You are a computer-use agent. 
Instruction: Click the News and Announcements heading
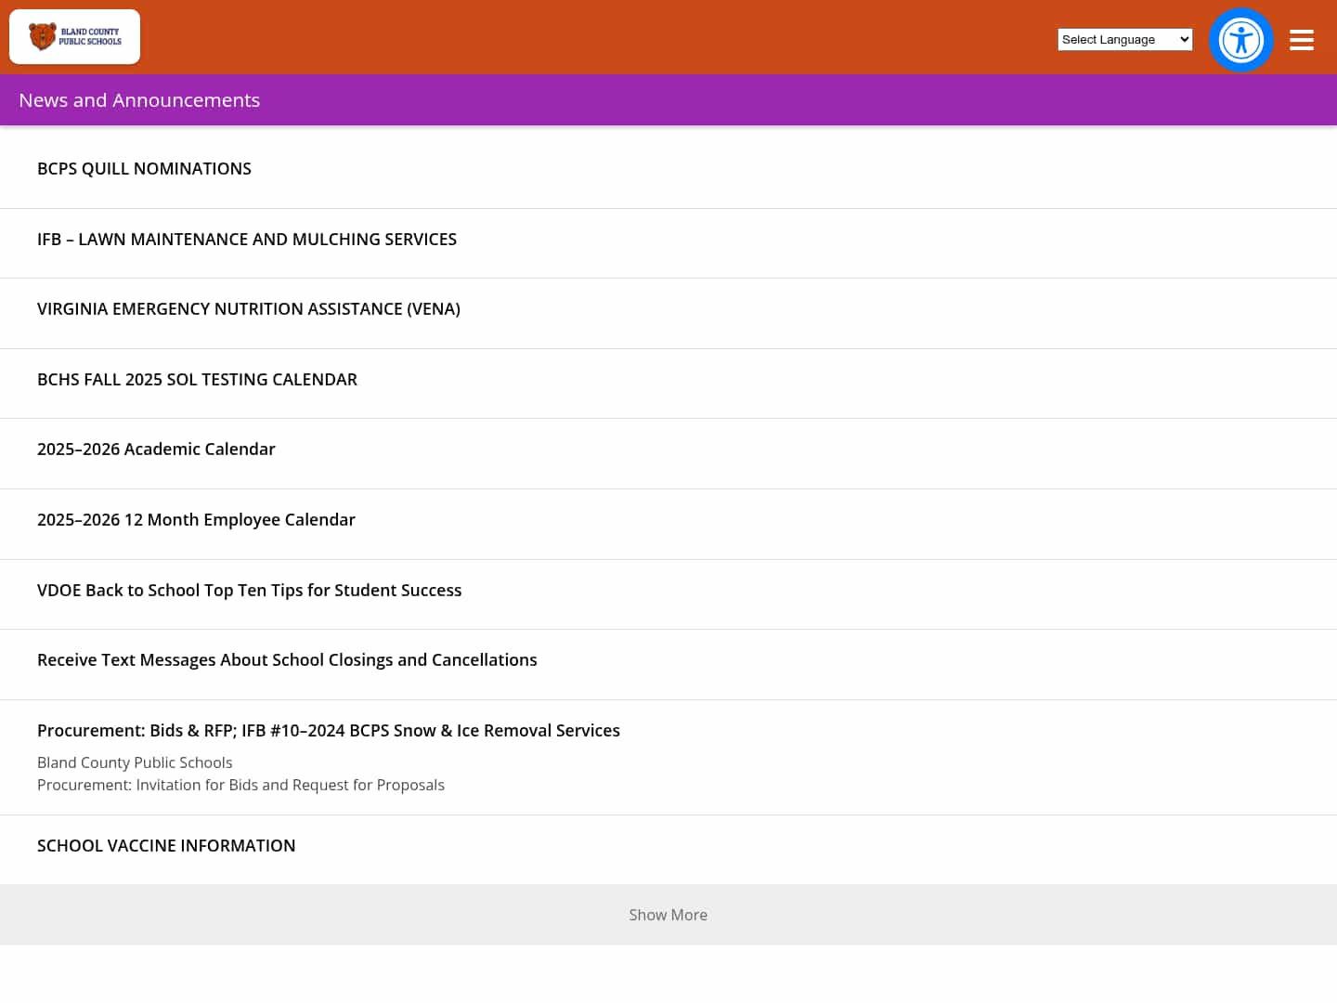coord(139,100)
